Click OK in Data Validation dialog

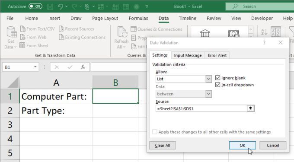coord(242,145)
